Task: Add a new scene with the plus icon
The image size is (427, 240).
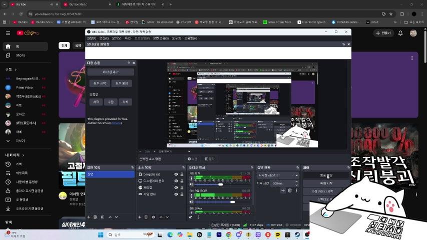Action: click(x=89, y=217)
